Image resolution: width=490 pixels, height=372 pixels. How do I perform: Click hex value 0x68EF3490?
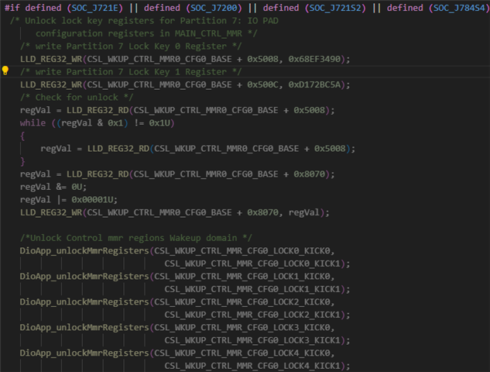(x=314, y=59)
